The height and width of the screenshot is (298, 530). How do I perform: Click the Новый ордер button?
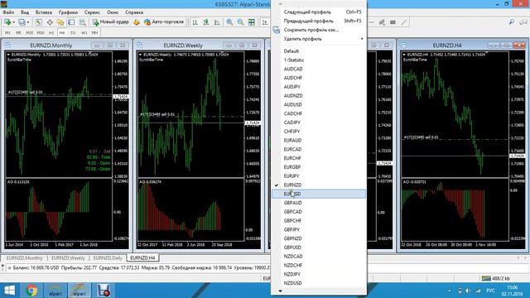tap(111, 22)
